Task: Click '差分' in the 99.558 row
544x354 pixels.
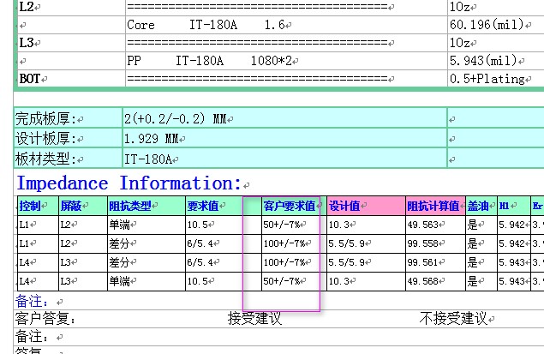Action: pyautogui.click(x=120, y=243)
